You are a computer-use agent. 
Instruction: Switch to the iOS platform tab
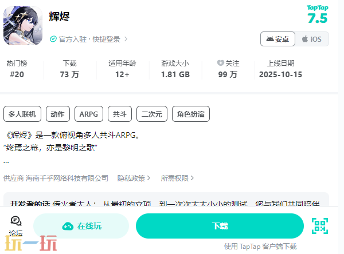point(312,39)
